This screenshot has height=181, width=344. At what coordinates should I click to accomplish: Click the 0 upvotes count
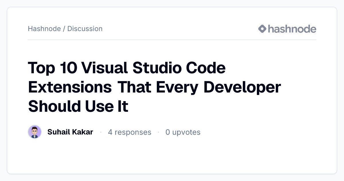(x=183, y=132)
